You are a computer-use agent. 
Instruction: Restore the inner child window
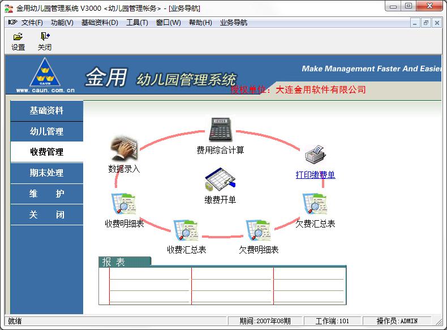click(426, 23)
